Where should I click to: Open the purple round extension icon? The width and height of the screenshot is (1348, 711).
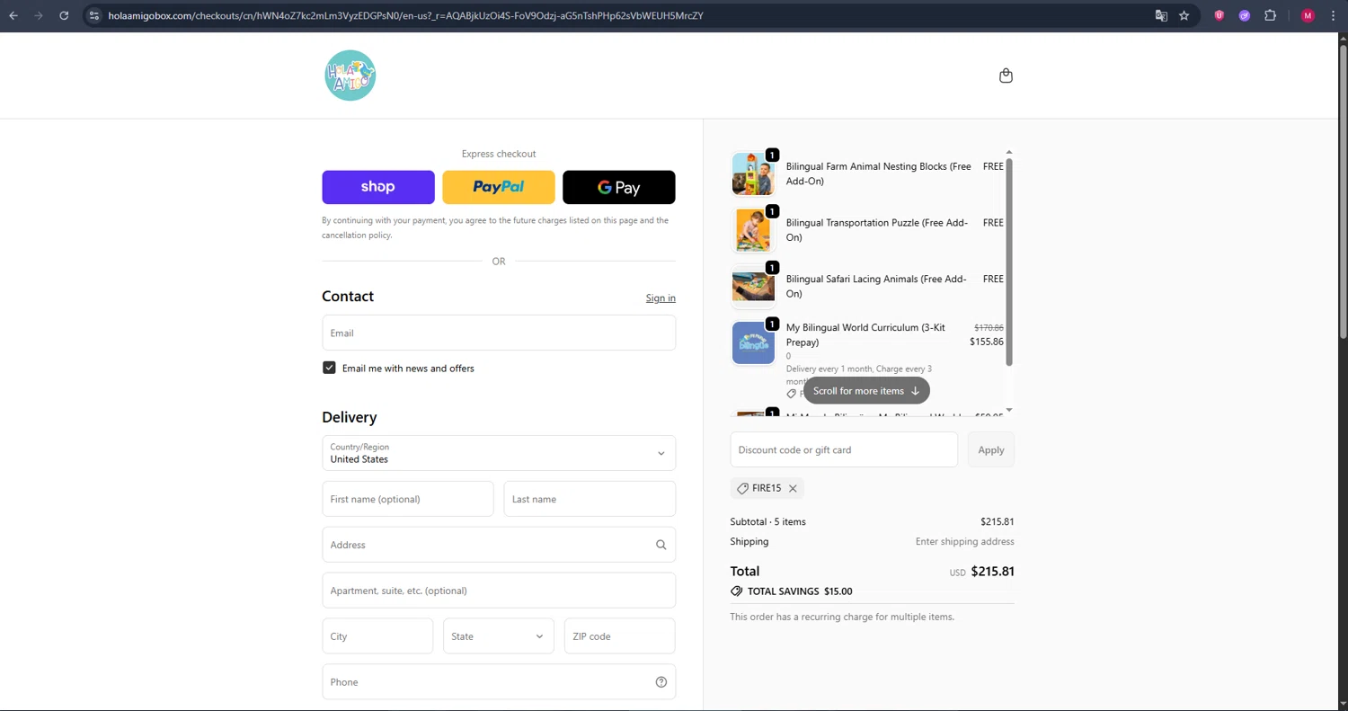pos(1245,15)
